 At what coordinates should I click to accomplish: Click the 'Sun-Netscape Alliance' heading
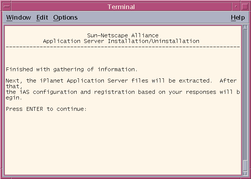(123, 35)
